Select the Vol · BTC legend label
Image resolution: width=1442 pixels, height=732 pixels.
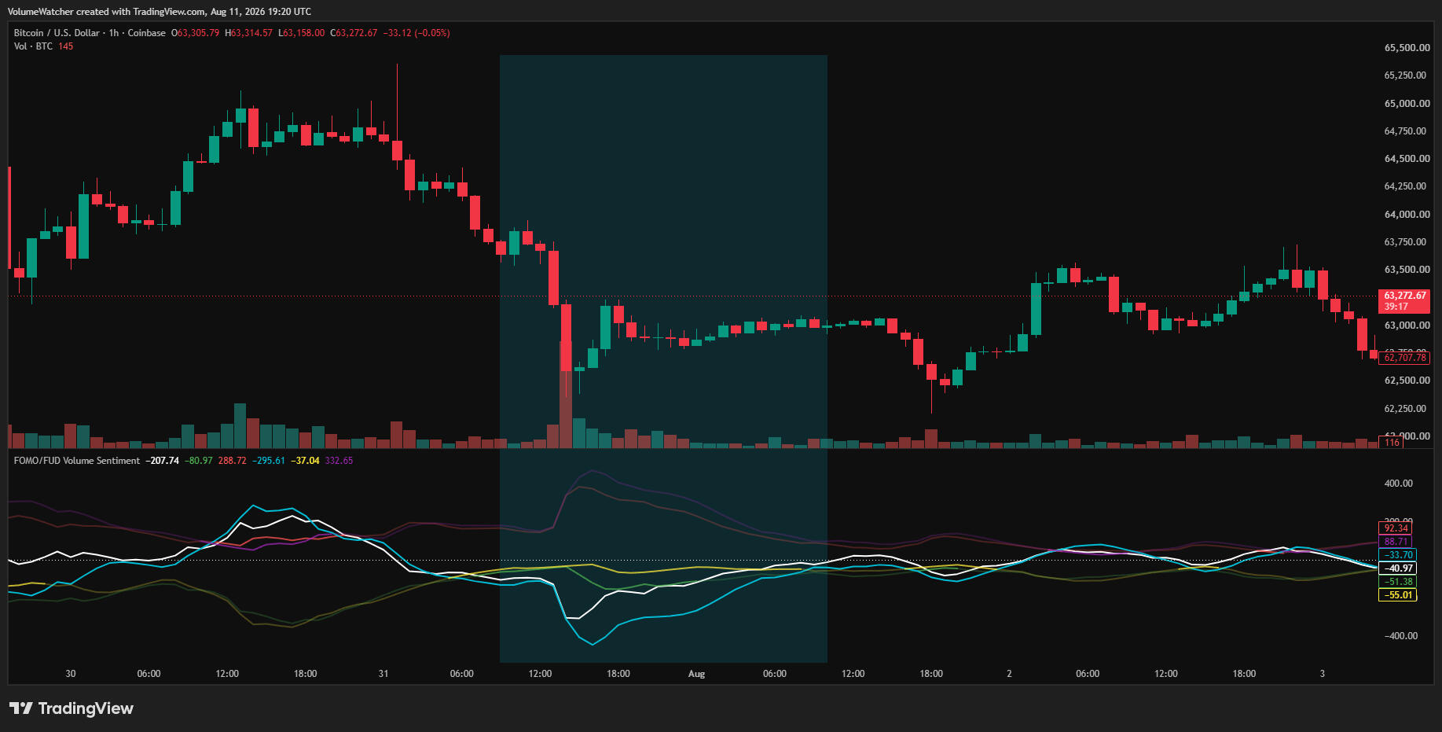[33, 46]
